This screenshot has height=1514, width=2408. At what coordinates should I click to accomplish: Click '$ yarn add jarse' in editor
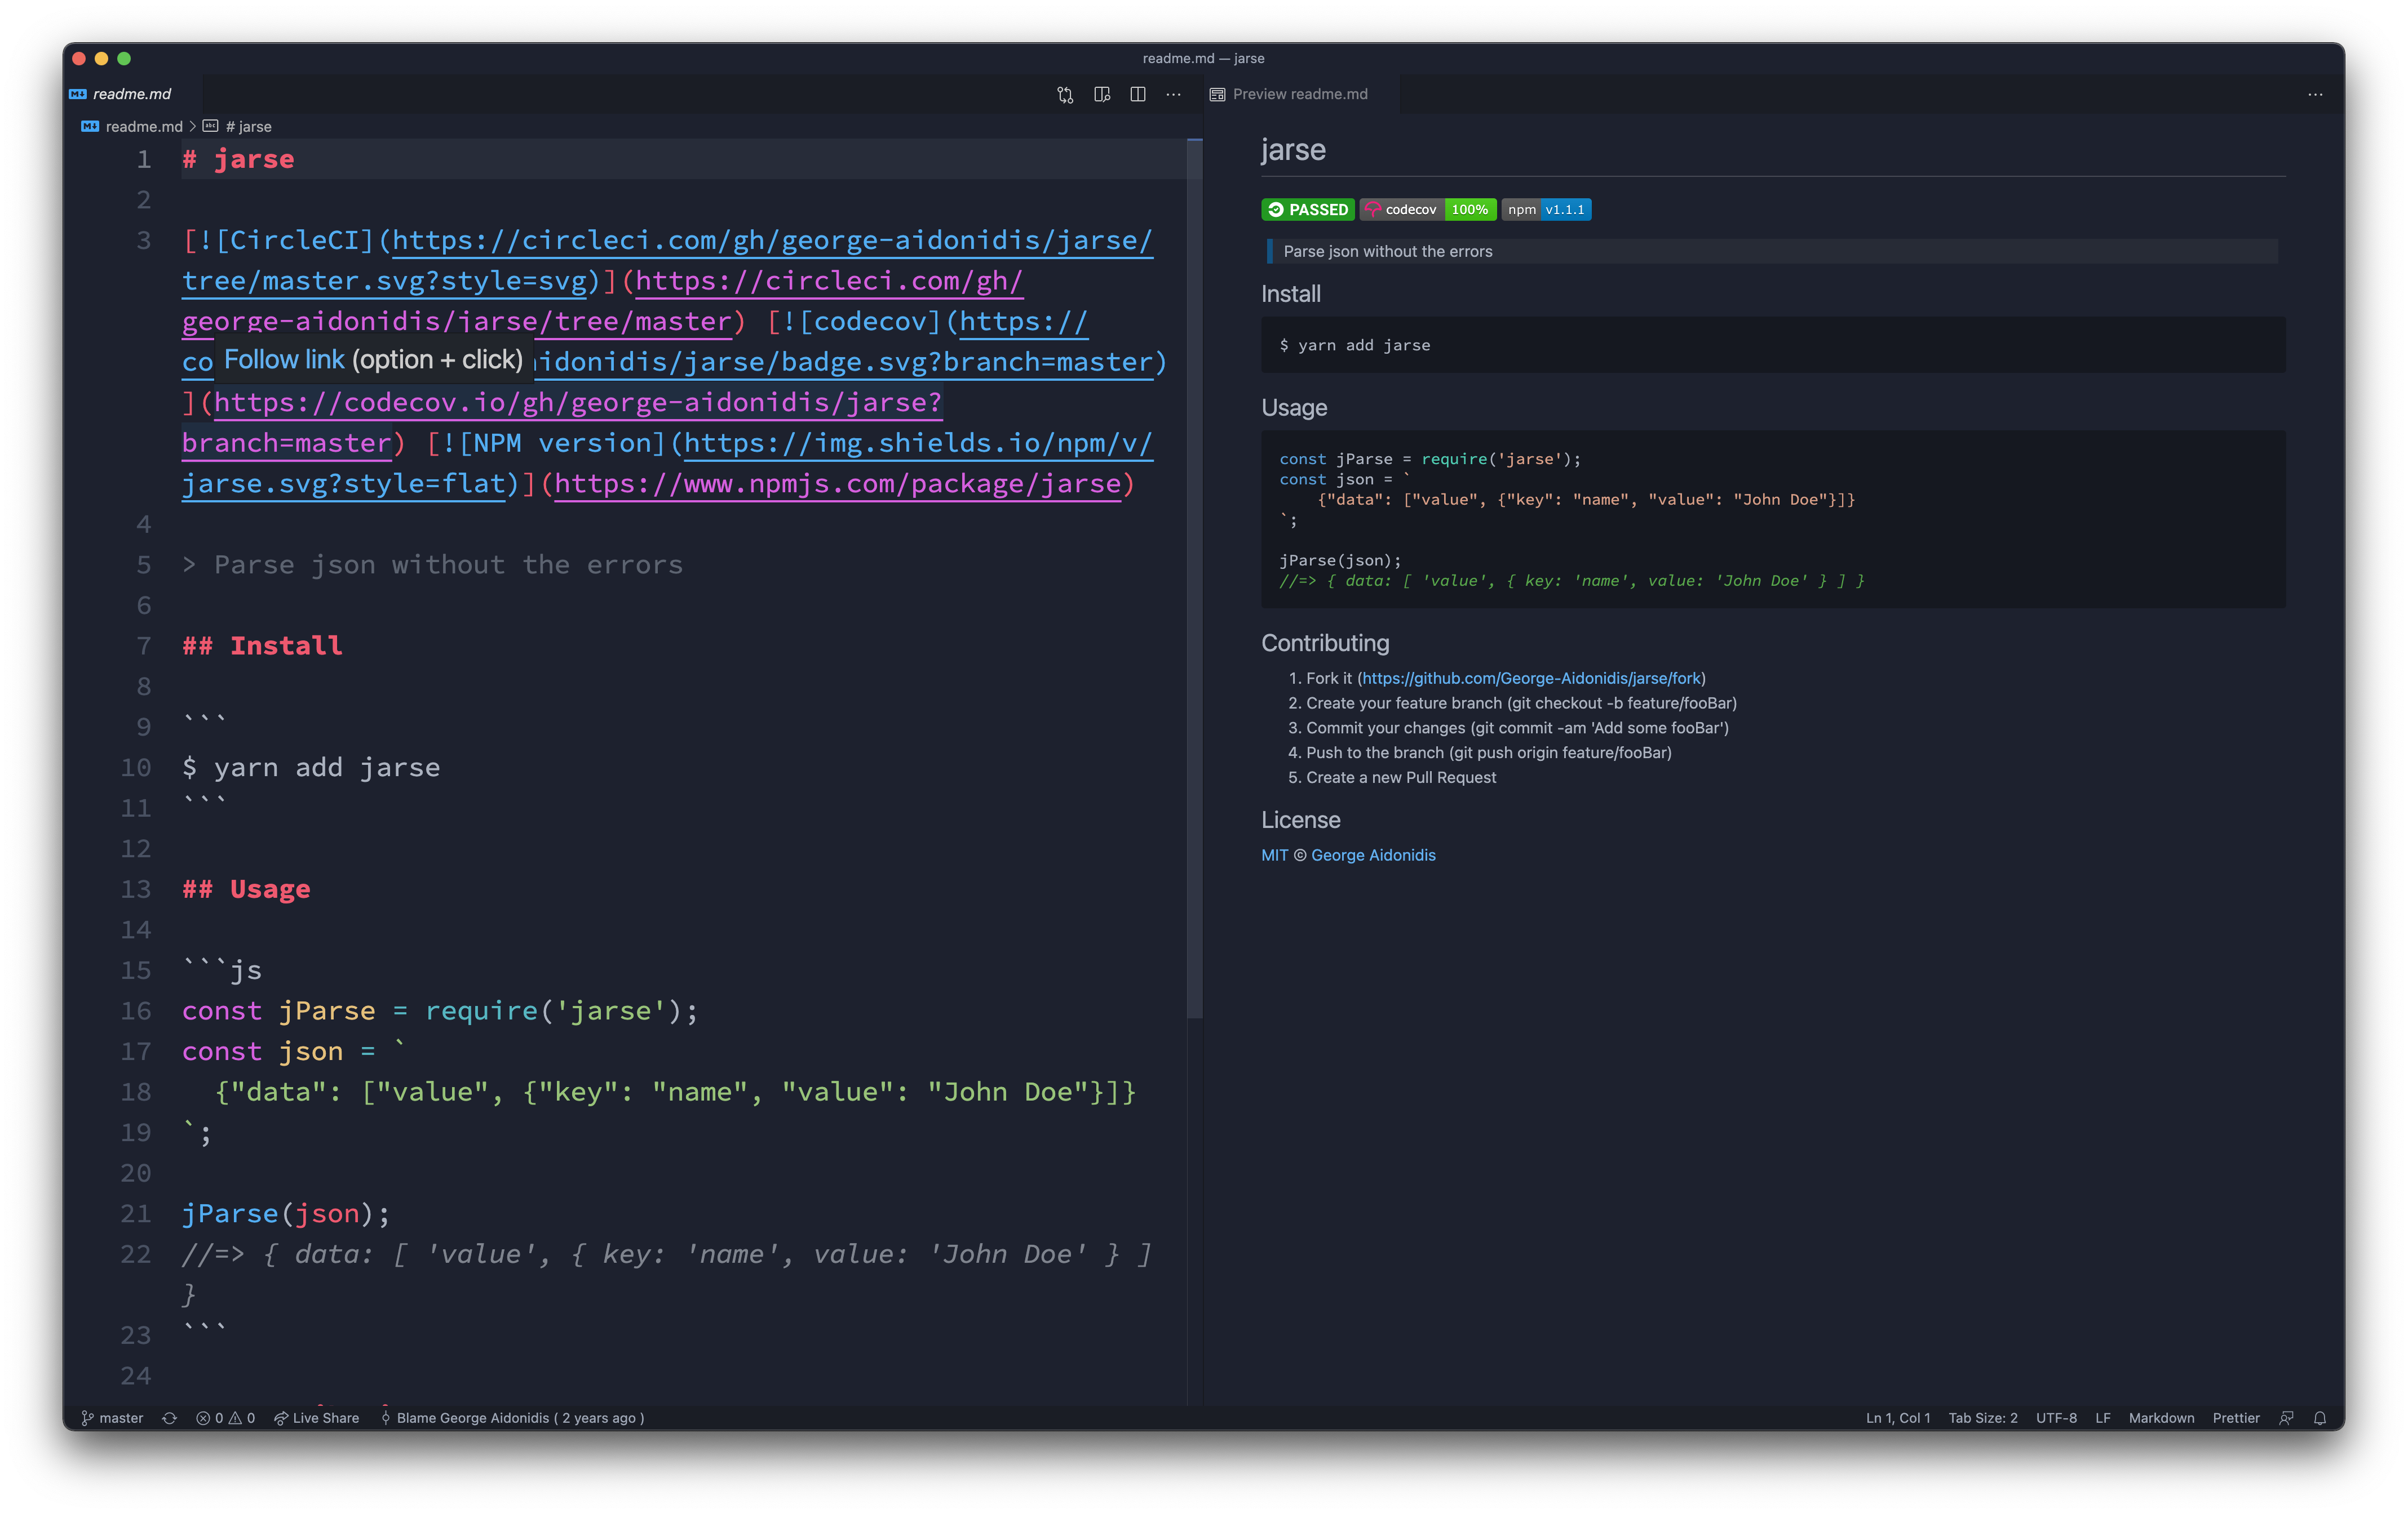[311, 768]
